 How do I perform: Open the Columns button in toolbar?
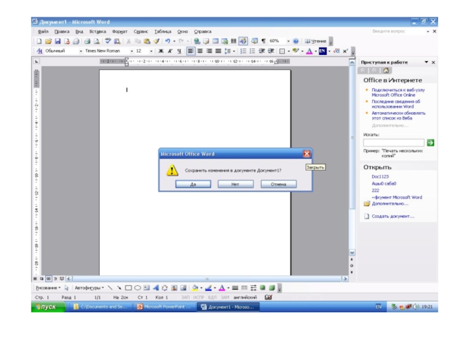pyautogui.click(x=234, y=41)
